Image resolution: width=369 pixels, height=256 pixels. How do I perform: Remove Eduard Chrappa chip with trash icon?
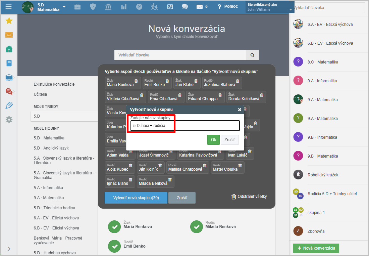220,95
